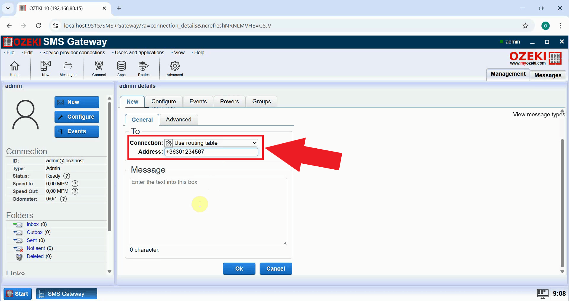This screenshot has width=569, height=302.
Task: Click the help icon beside Odometer
Action: point(63,199)
